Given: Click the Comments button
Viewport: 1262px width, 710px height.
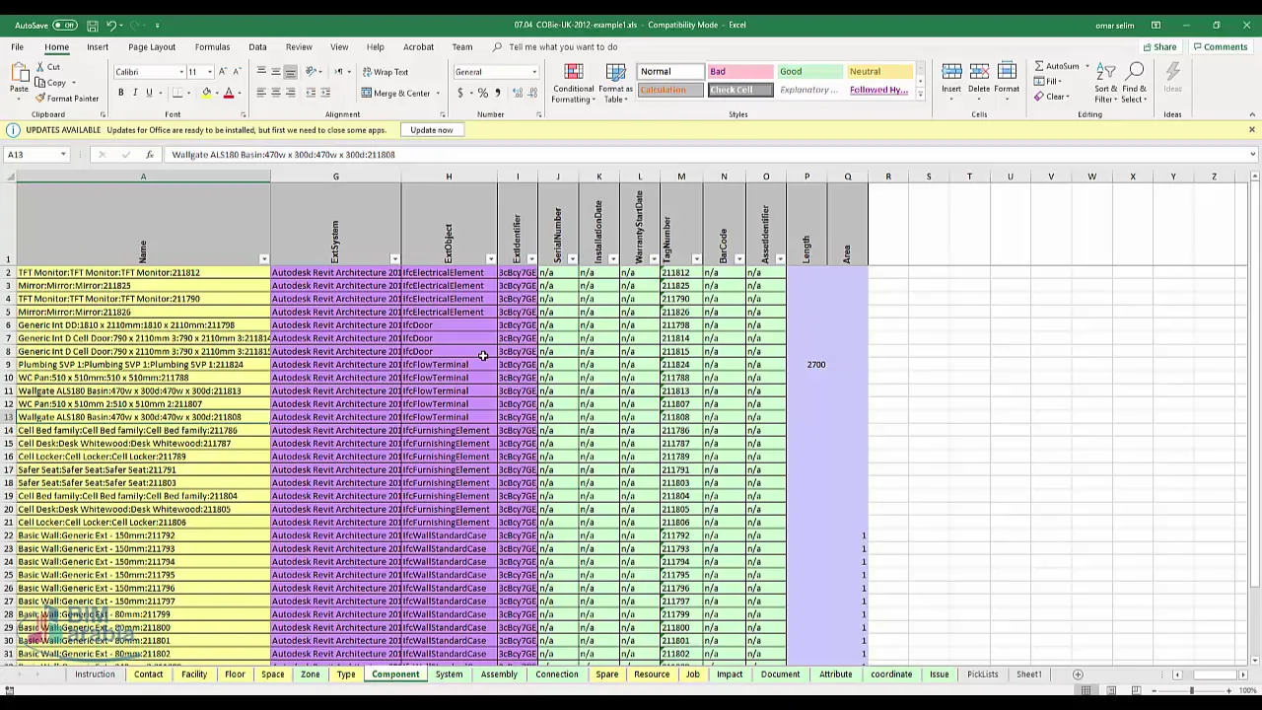Looking at the screenshot, I should 1220,47.
